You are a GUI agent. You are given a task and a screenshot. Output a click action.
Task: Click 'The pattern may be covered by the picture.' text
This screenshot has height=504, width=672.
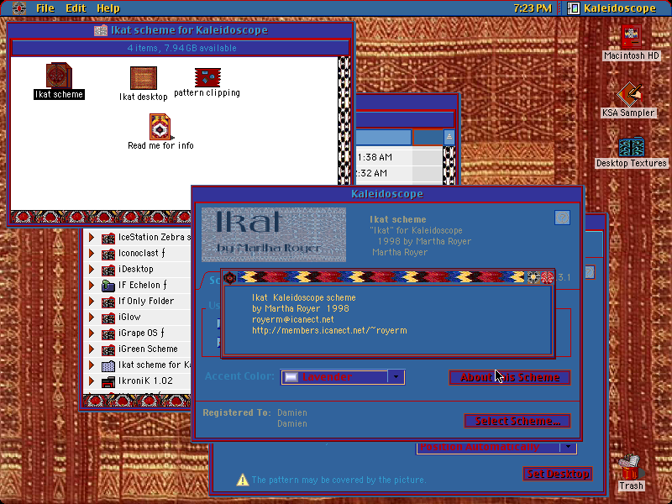tap(339, 480)
